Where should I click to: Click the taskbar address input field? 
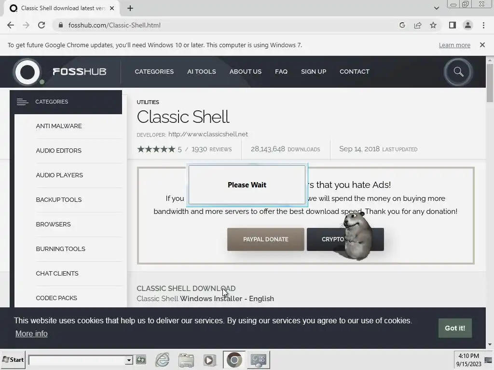point(77,360)
